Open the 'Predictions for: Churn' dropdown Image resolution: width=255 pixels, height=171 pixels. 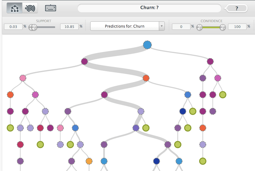127,26
